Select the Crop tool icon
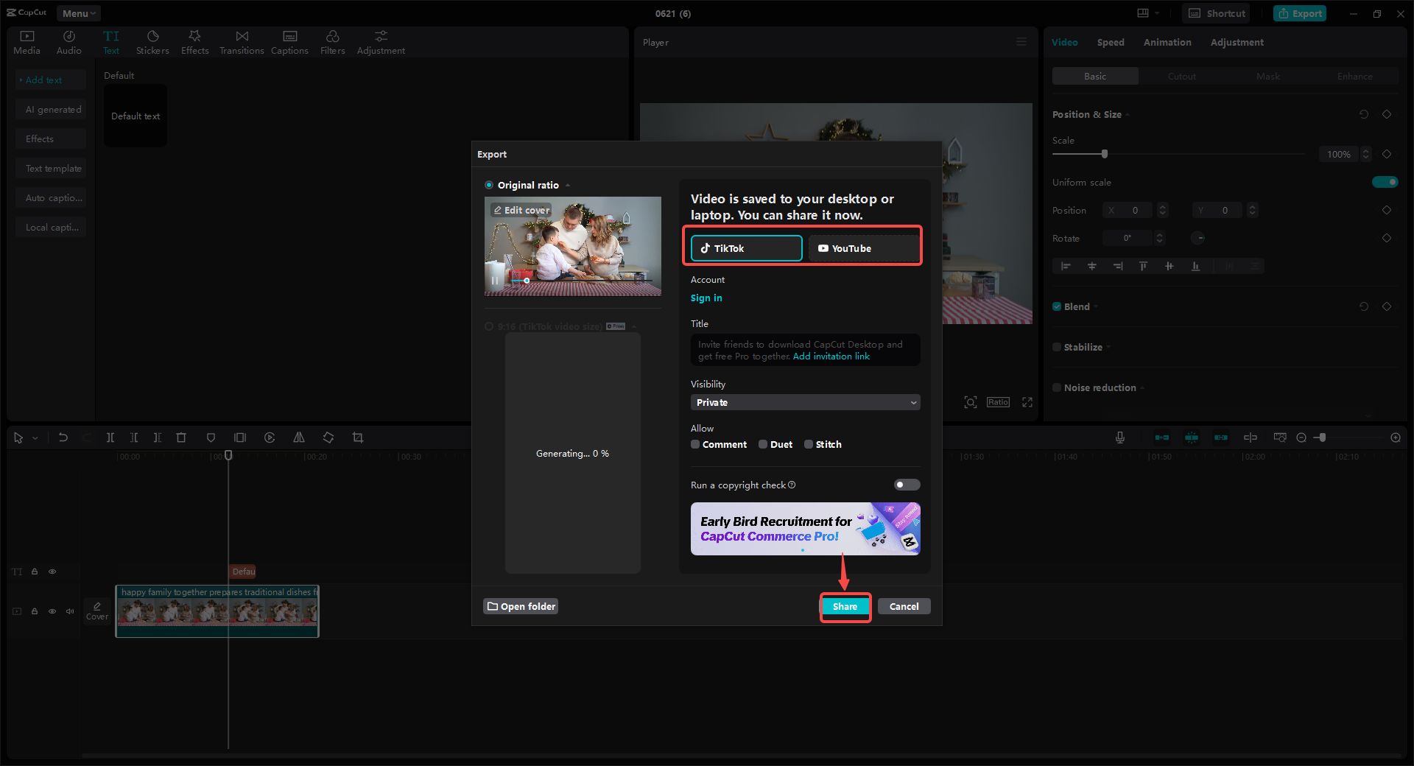Screen dimensions: 1414x766 [x=358, y=438]
